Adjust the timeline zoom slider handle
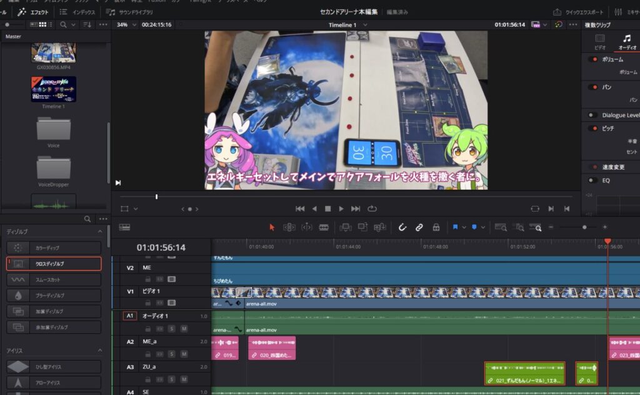Image resolution: width=640 pixels, height=395 pixels. [x=584, y=227]
